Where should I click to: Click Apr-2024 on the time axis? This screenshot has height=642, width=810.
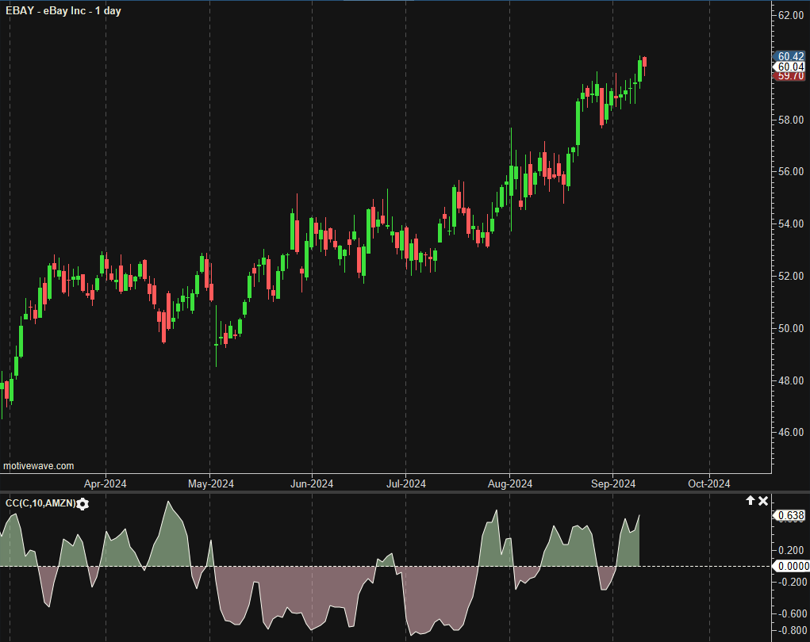106,483
